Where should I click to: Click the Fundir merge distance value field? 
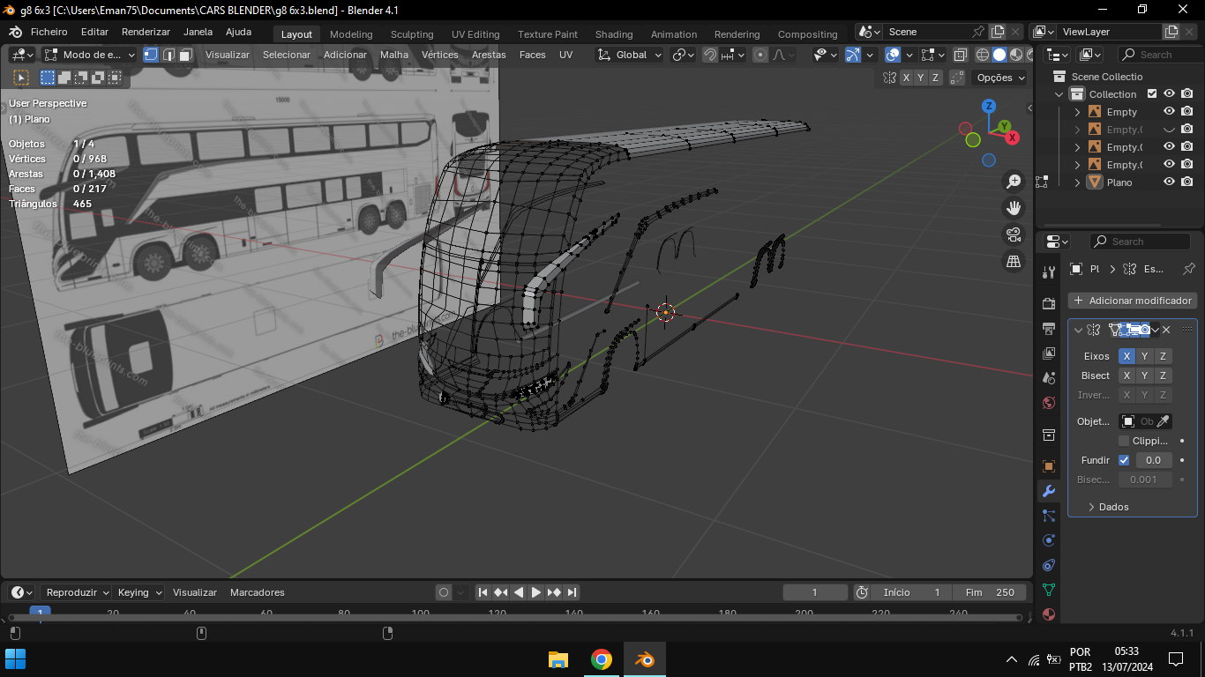(1154, 460)
